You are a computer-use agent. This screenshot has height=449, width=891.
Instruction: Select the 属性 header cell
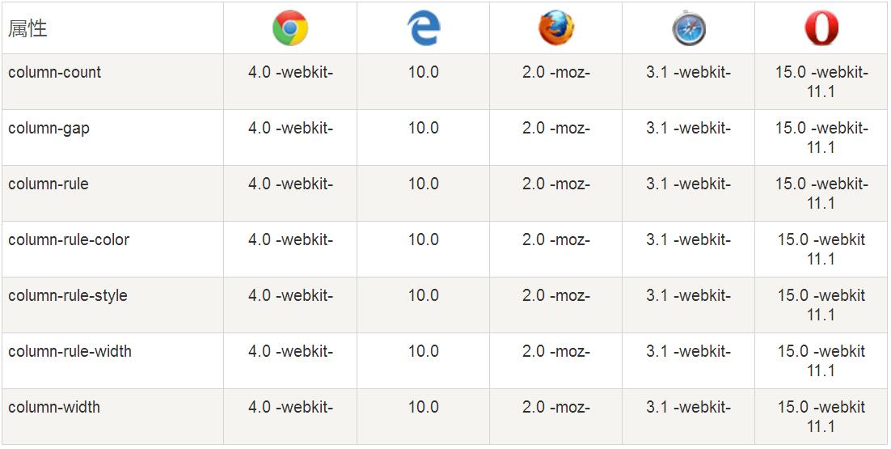point(112,28)
